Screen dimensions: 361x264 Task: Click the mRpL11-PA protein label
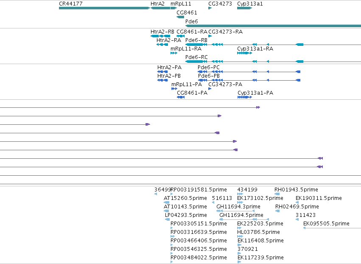[187, 84]
